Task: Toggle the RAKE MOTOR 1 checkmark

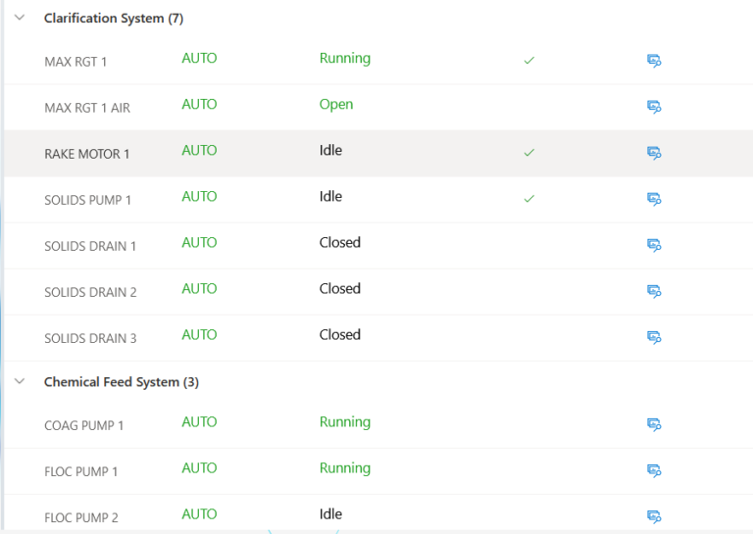Action: click(528, 153)
